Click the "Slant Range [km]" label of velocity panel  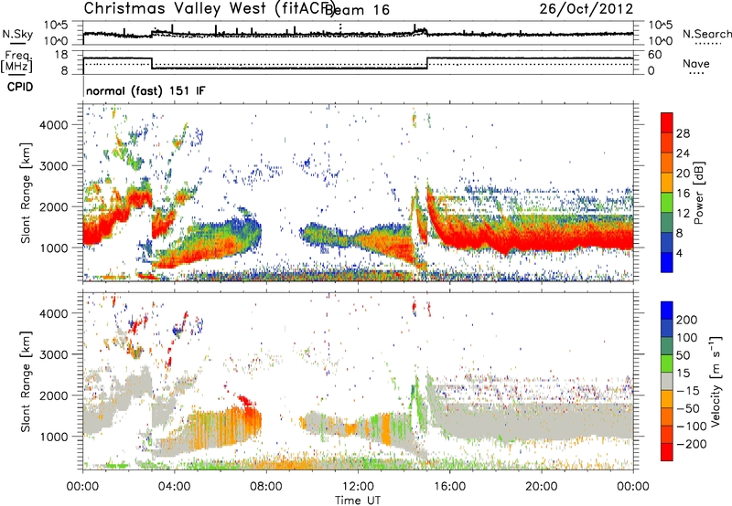tap(26, 381)
